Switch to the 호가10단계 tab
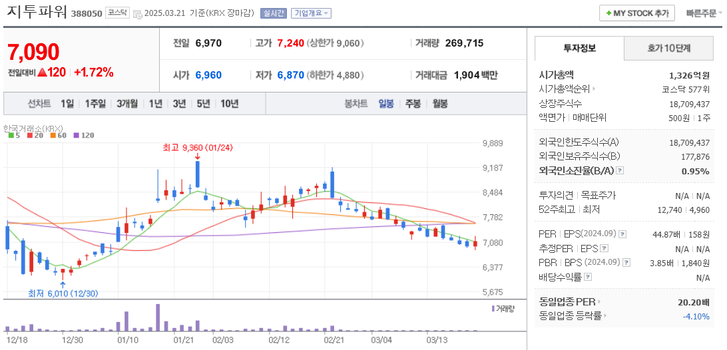This screenshot has height=350, width=727. 669,48
